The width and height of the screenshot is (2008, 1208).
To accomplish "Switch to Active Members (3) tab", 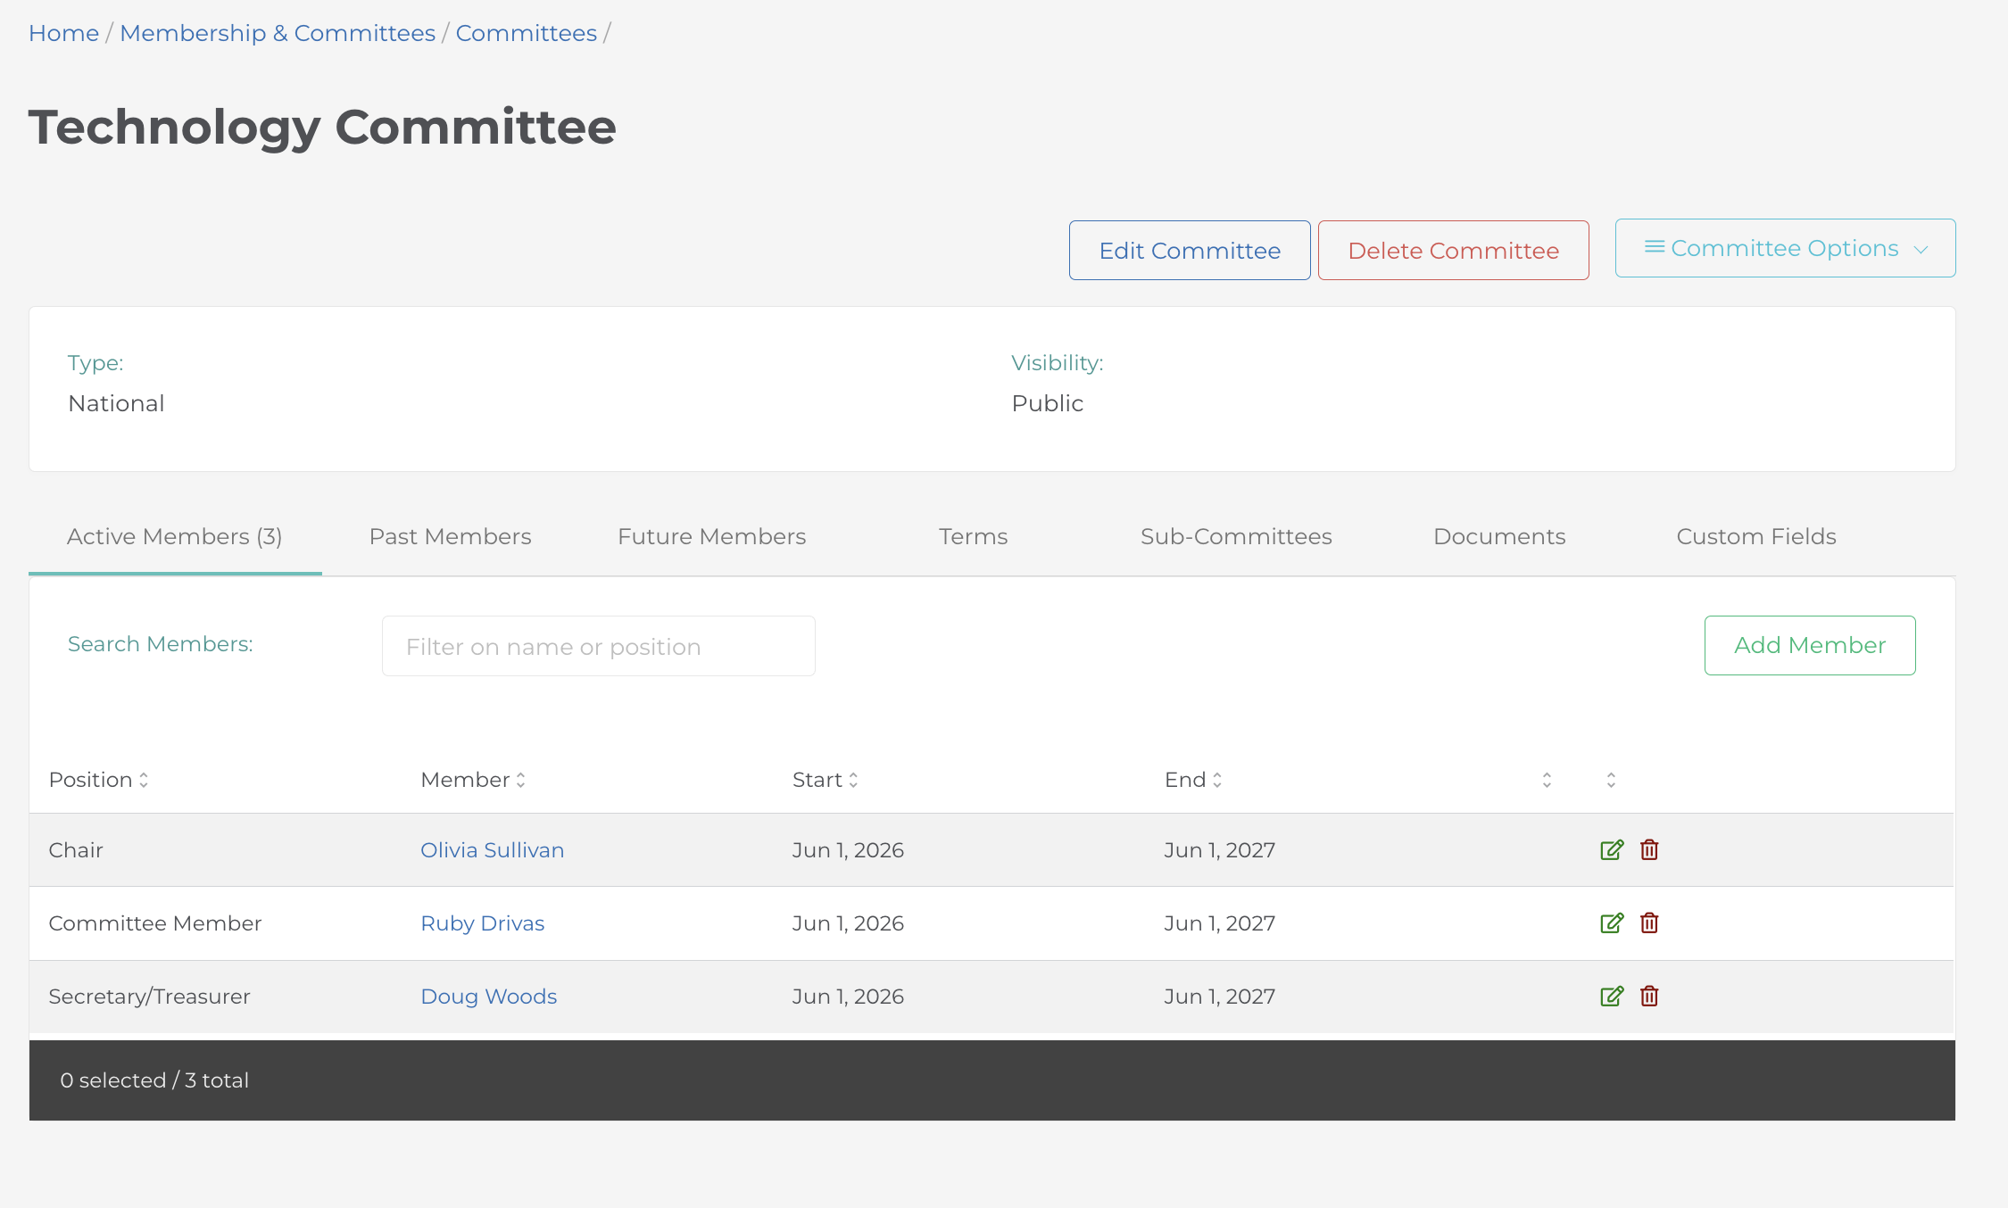I will pos(175,536).
